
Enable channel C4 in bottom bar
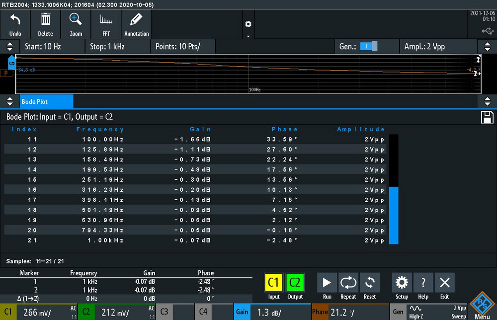tap(203, 312)
